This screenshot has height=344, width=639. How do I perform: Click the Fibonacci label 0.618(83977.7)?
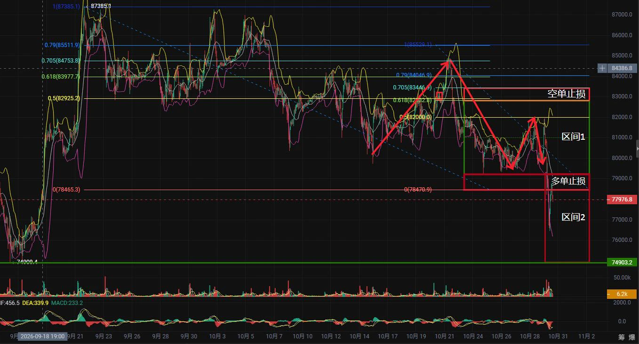[x=61, y=77]
